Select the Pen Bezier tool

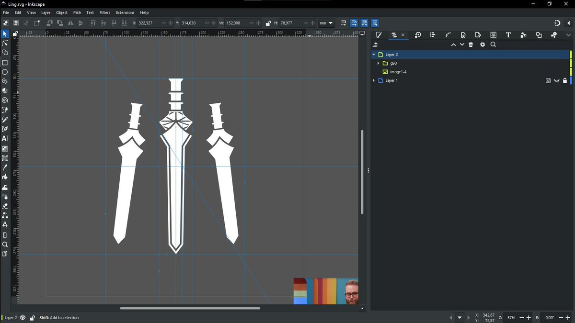(5, 110)
